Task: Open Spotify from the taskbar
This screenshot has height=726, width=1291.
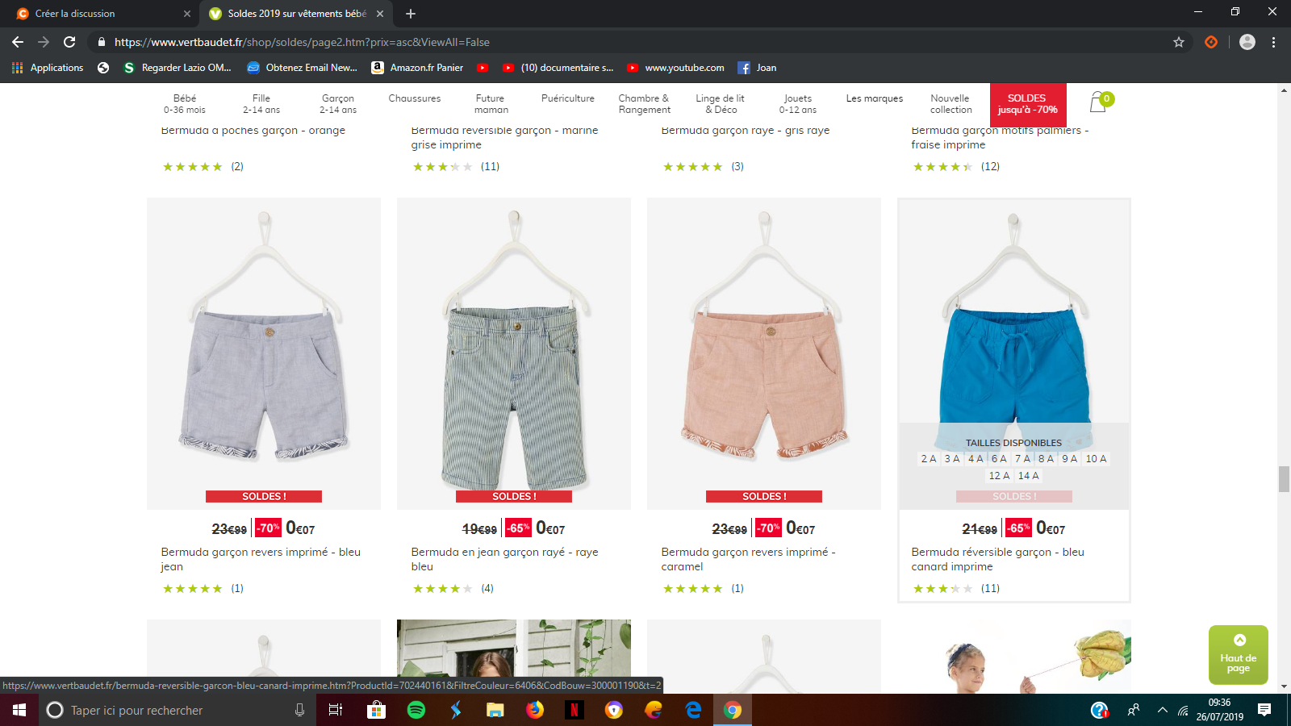Action: (x=416, y=710)
